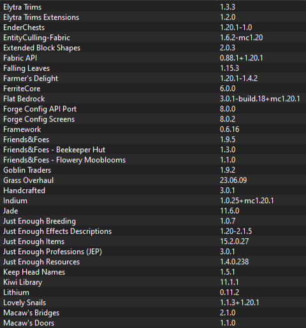Click version 1.15.3 cell
Screen dimensions: 306x328
pos(229,68)
